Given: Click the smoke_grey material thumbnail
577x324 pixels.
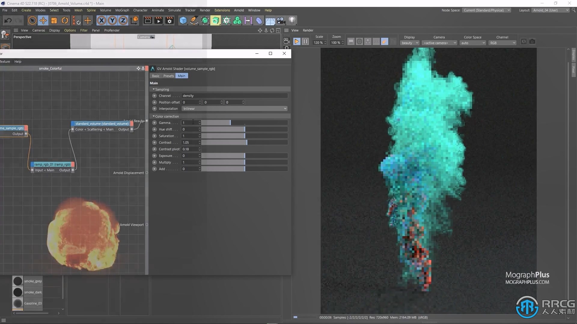Looking at the screenshot, I should [x=18, y=281].
